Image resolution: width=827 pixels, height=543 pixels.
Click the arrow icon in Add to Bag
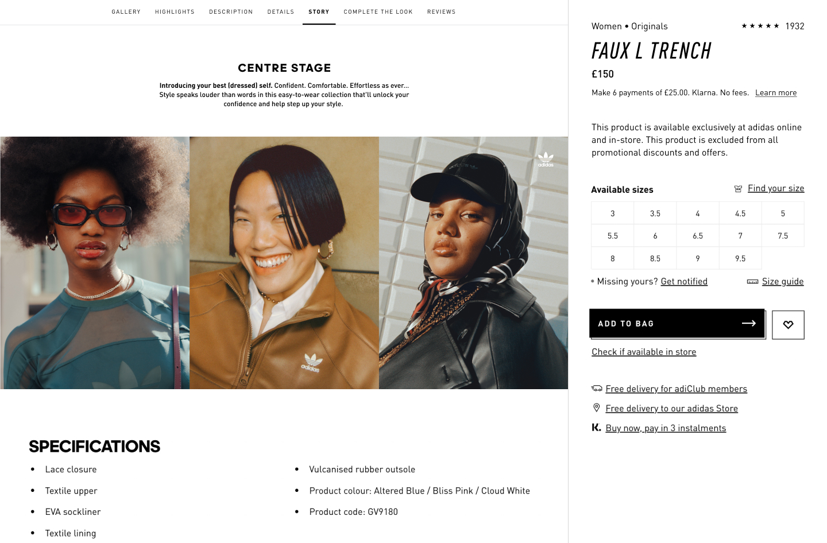click(749, 324)
